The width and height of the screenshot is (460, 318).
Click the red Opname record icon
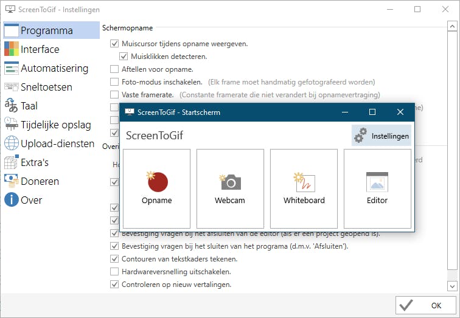(157, 182)
